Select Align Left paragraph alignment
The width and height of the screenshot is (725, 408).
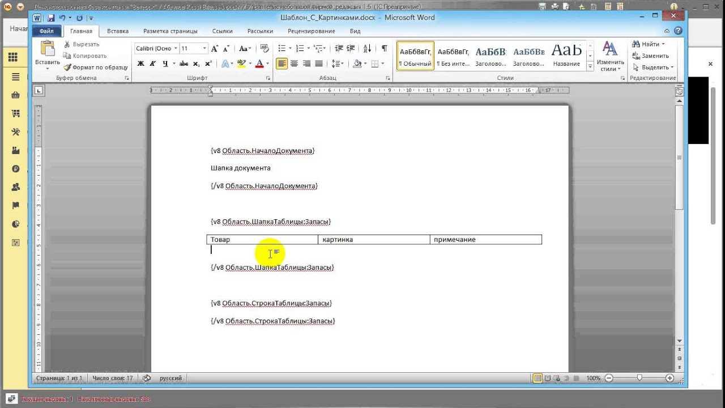pos(282,63)
